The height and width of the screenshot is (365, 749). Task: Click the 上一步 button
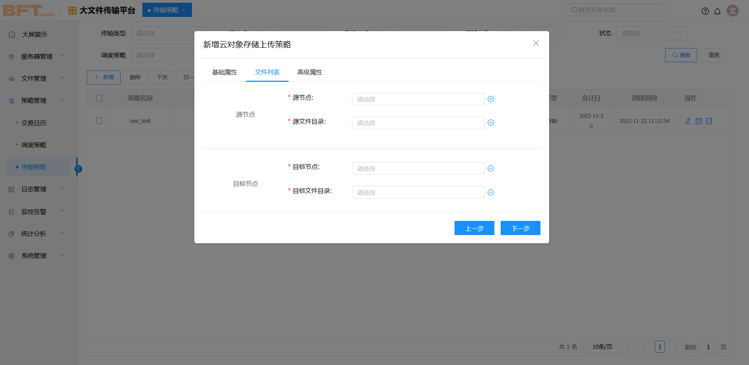point(474,228)
